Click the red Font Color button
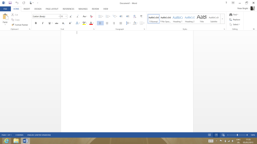The width and height of the screenshot is (257, 144). (x=91, y=23)
